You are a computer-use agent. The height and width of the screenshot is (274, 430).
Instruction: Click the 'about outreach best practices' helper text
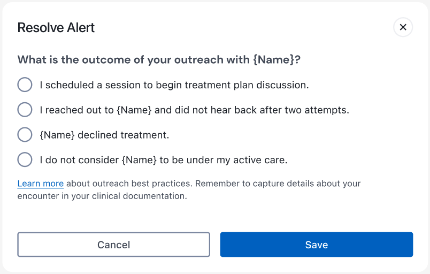coord(128,184)
